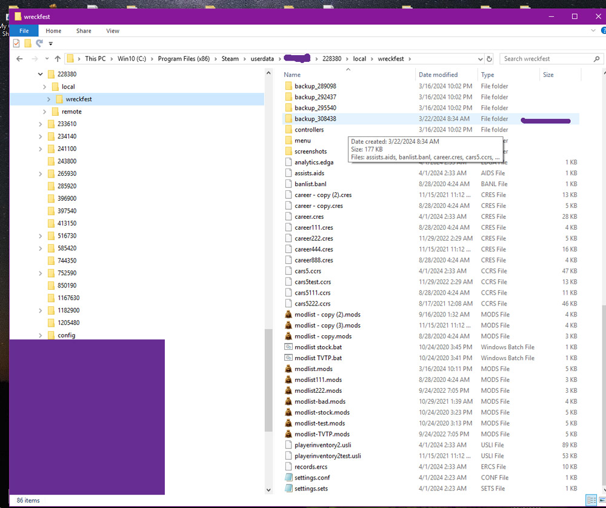Select the modlist stock.bat batch file icon
The width and height of the screenshot is (606, 508).
pyautogui.click(x=288, y=347)
